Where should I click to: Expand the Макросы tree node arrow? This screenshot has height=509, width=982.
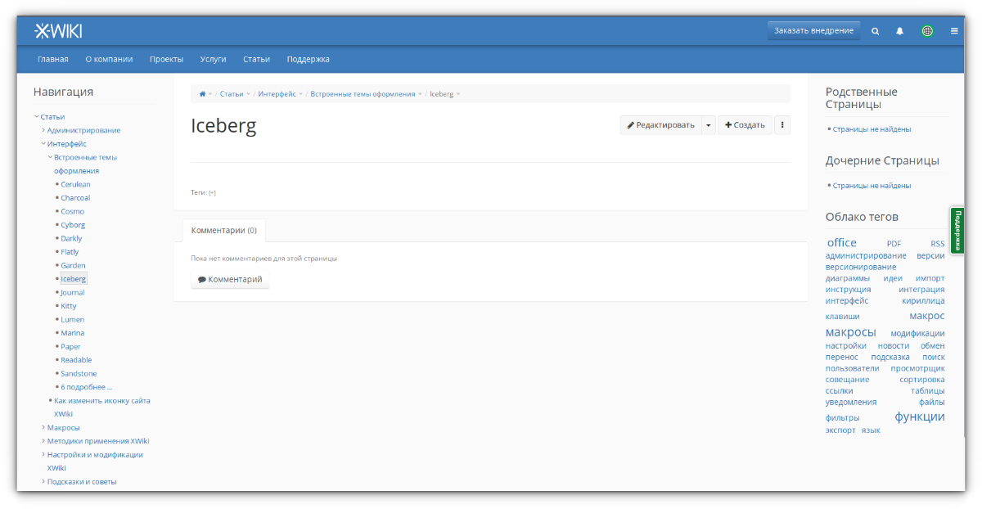click(43, 427)
